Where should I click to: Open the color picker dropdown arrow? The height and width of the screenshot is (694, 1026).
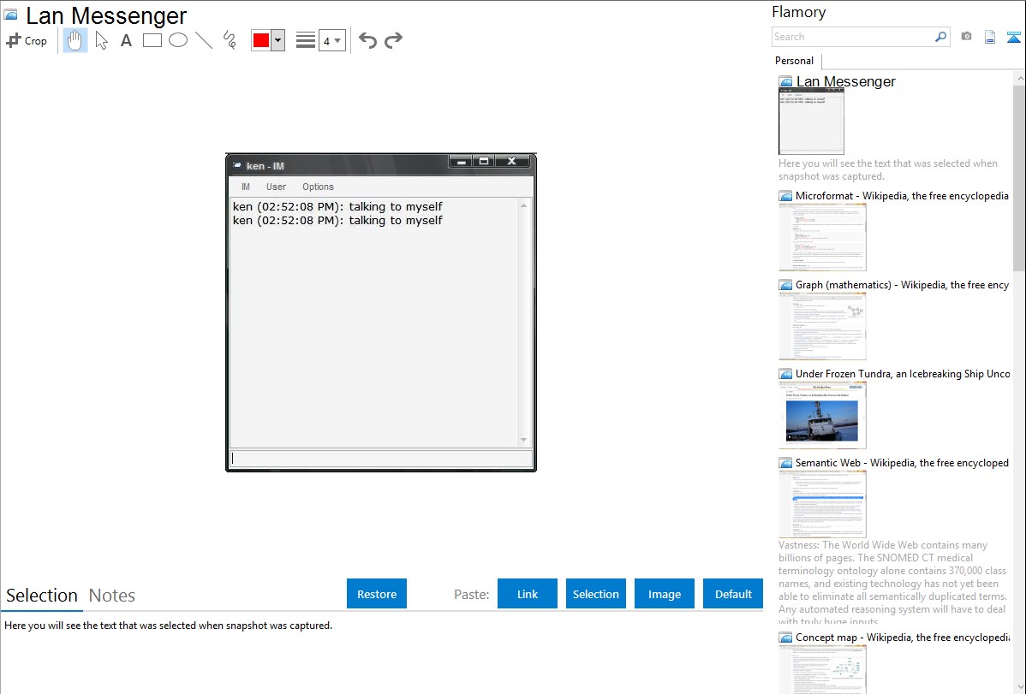278,40
